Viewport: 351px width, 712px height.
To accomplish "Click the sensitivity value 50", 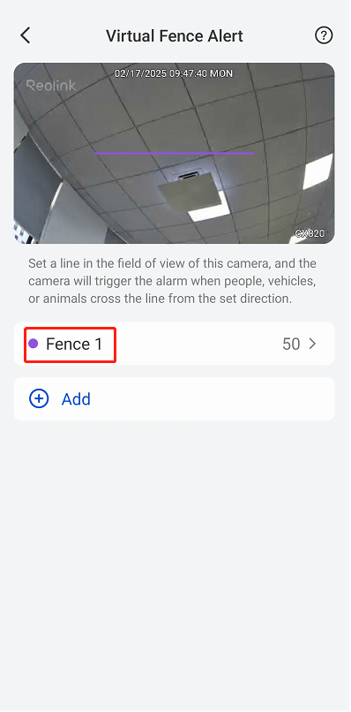I will coord(291,345).
